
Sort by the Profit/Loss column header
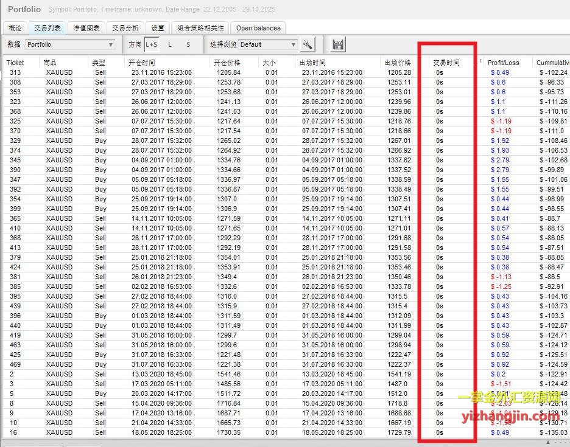click(x=504, y=63)
